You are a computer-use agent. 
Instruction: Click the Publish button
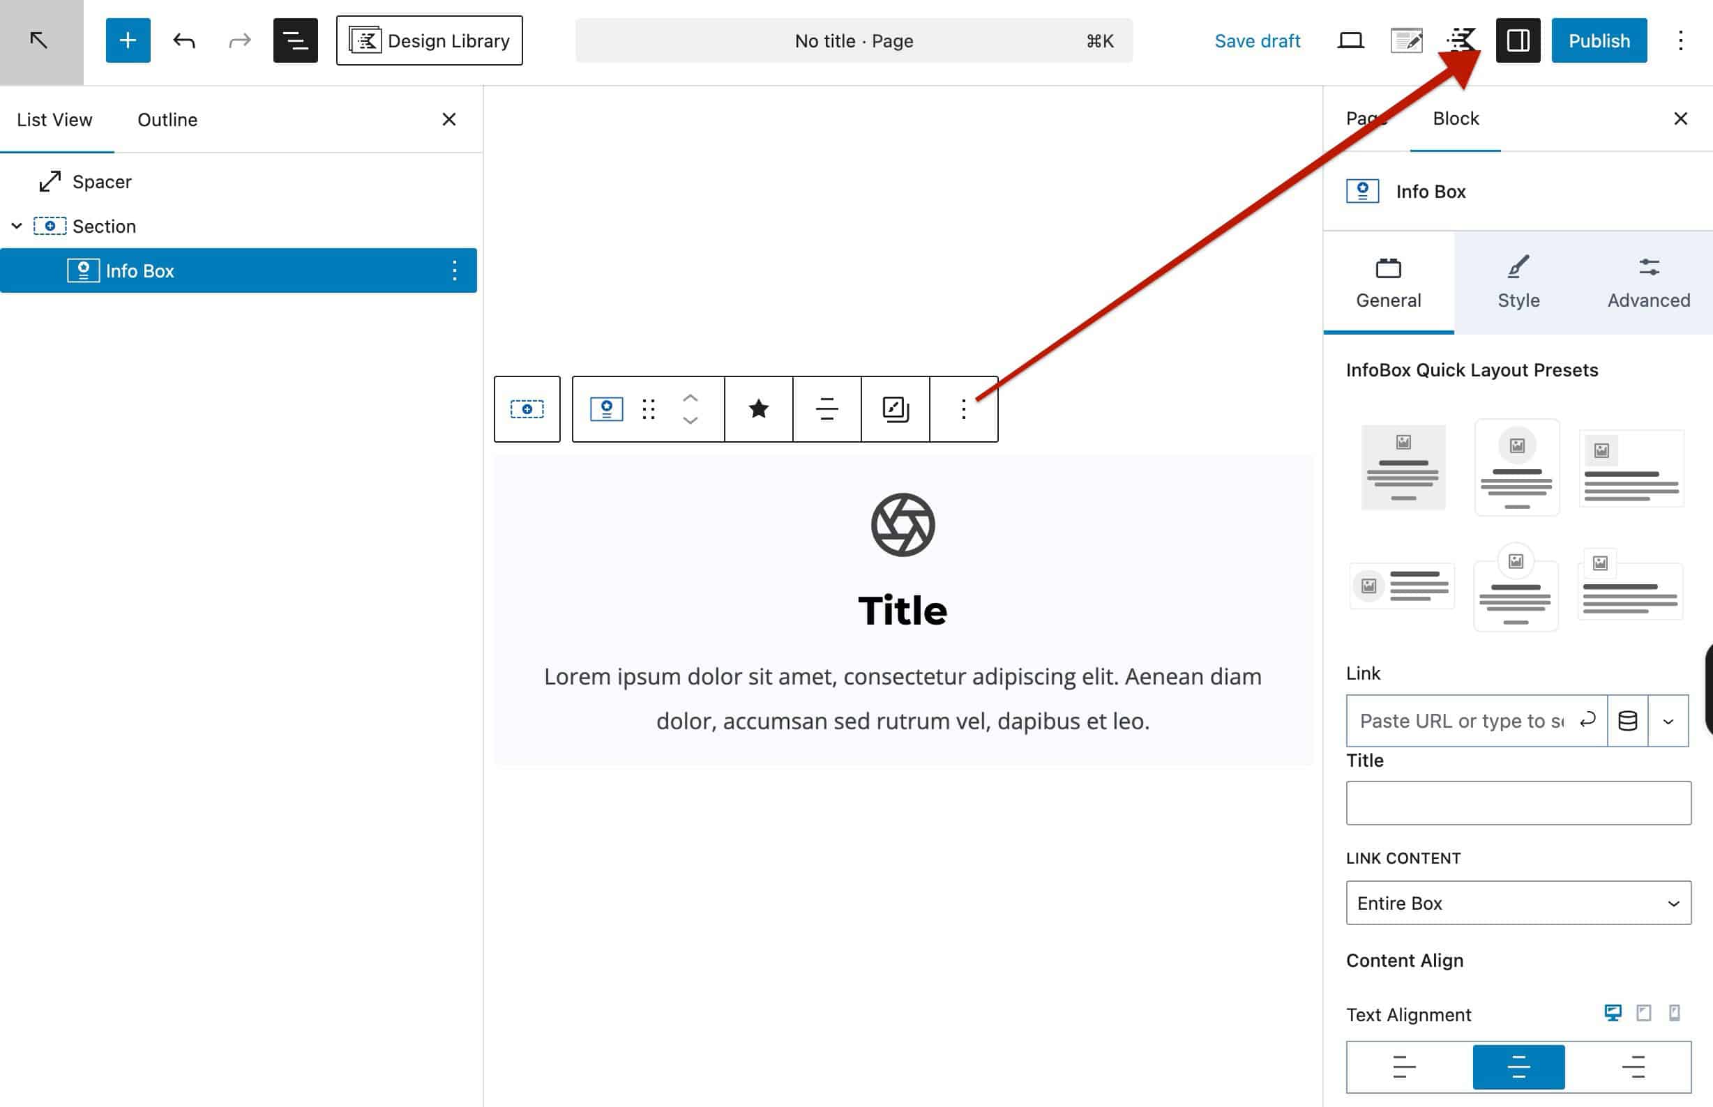tap(1599, 40)
